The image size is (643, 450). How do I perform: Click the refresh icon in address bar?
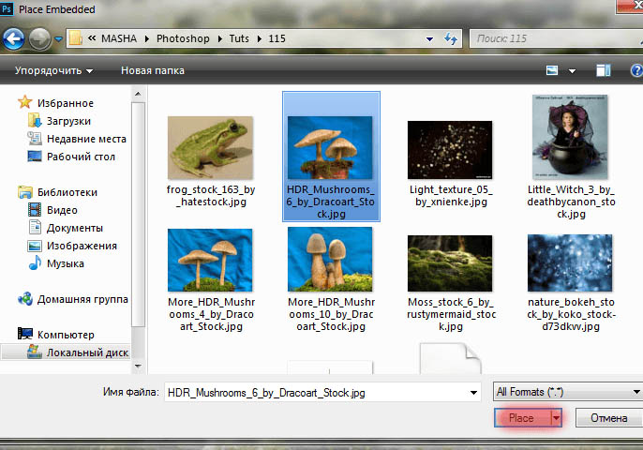(451, 39)
